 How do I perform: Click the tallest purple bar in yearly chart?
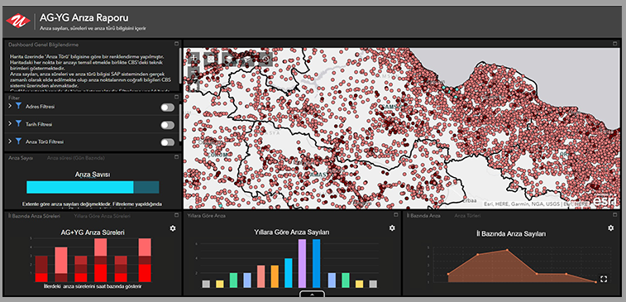pos(302,264)
